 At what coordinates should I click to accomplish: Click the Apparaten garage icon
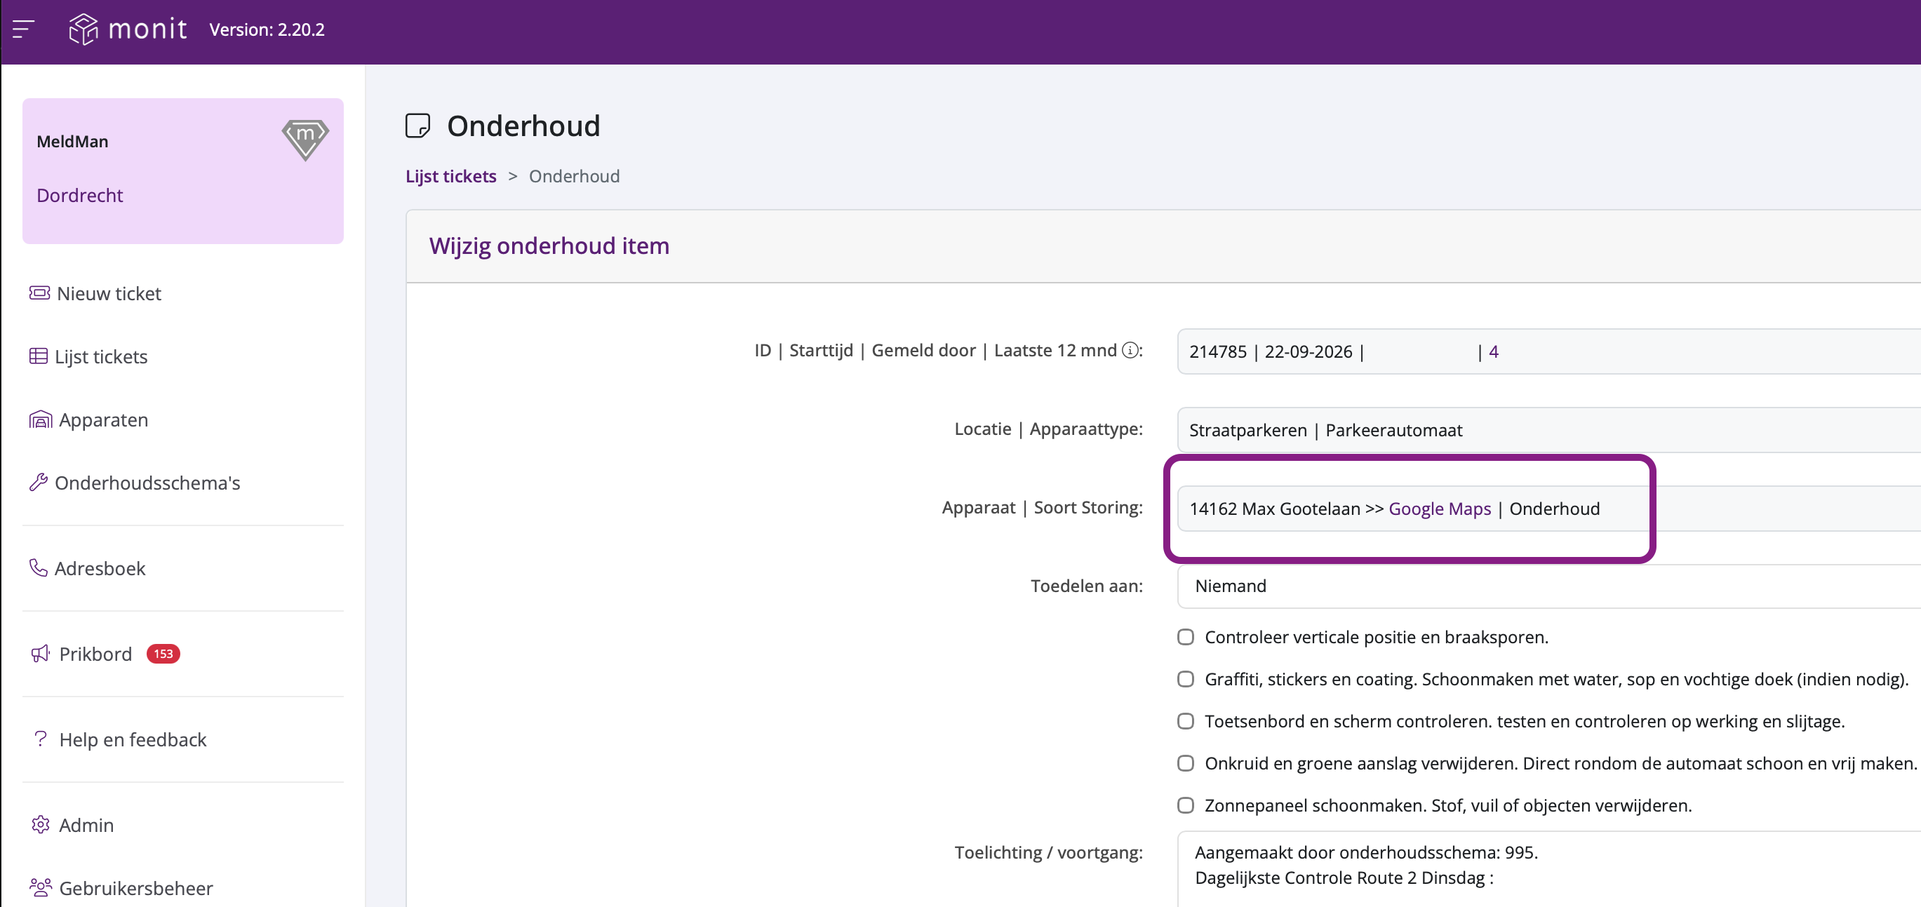pos(40,419)
